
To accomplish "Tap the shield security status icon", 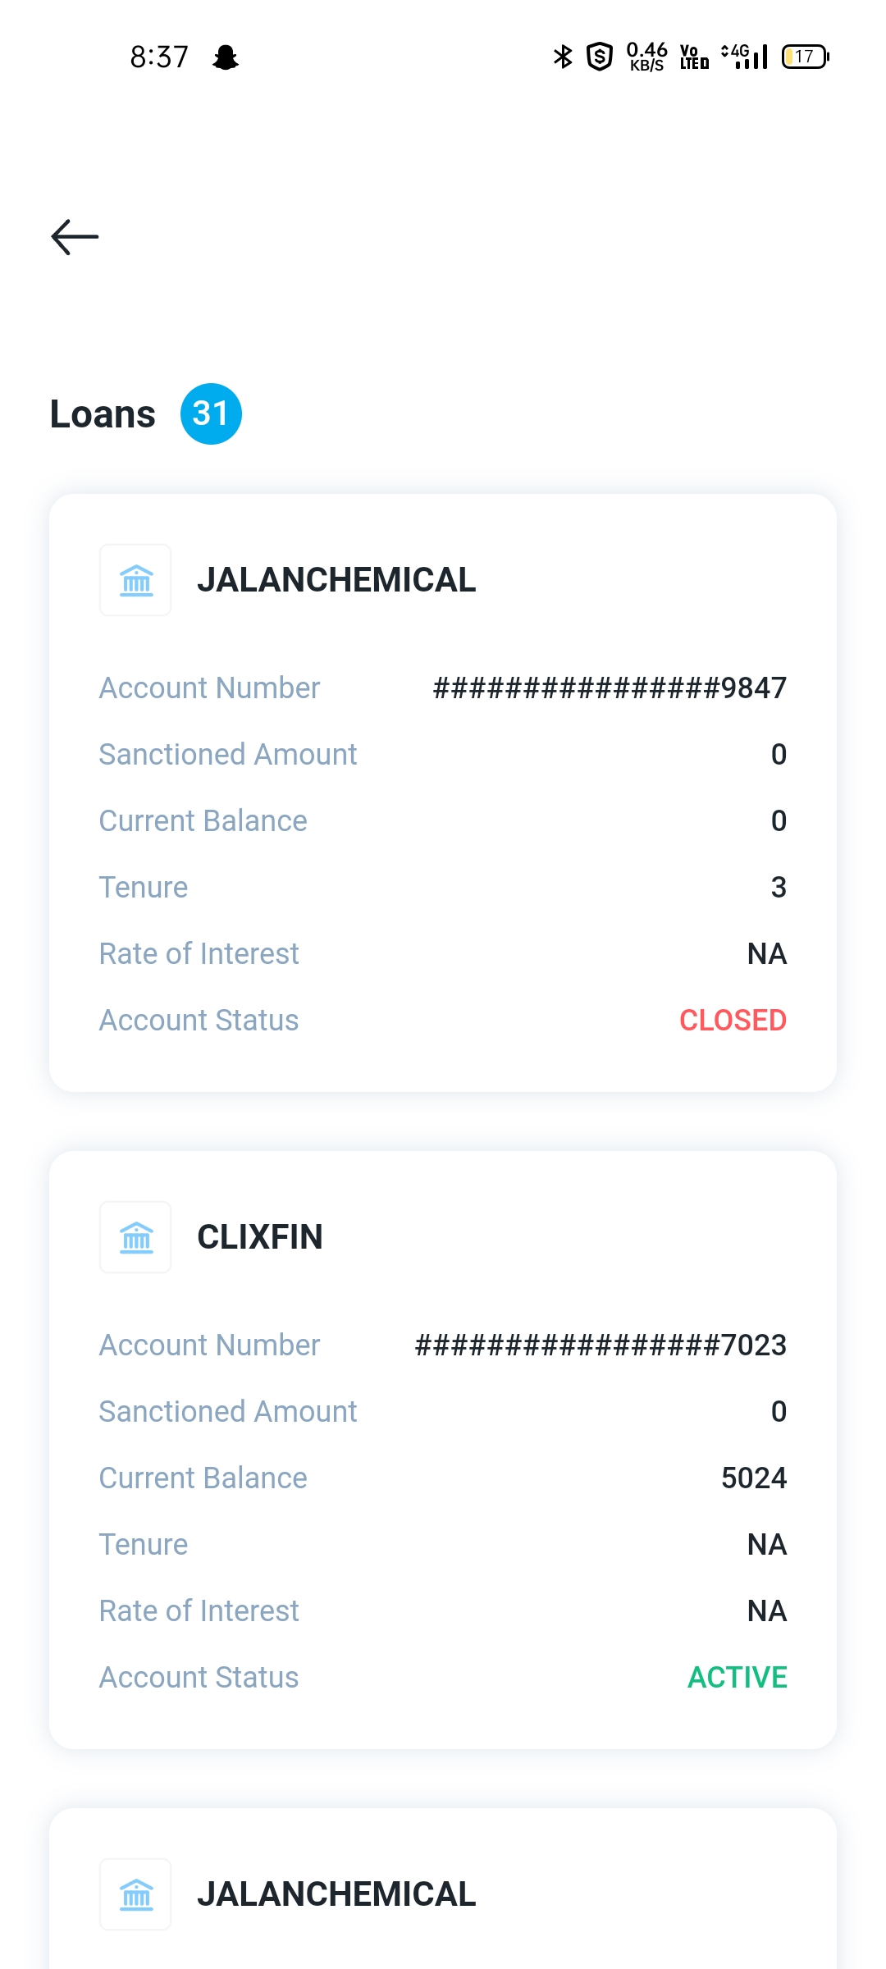I will (x=600, y=57).
